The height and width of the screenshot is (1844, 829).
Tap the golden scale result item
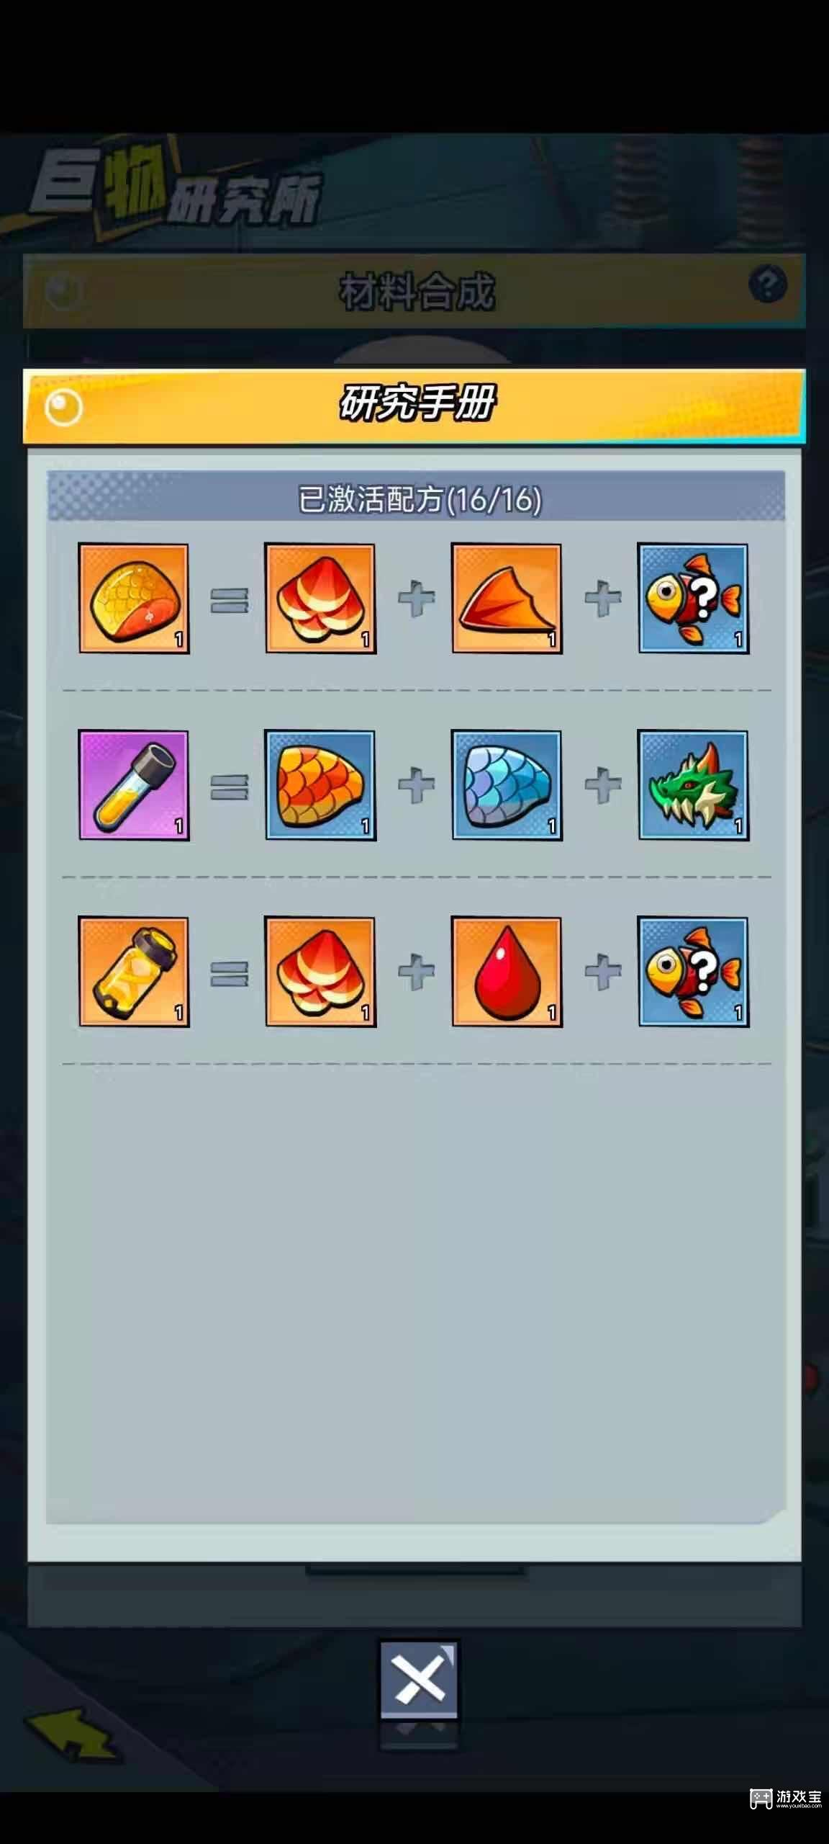click(x=134, y=599)
